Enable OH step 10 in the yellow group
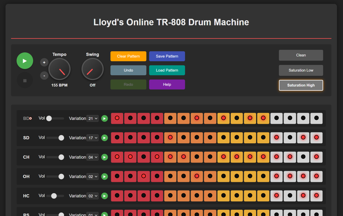This screenshot has width=343, height=216. [237, 177]
